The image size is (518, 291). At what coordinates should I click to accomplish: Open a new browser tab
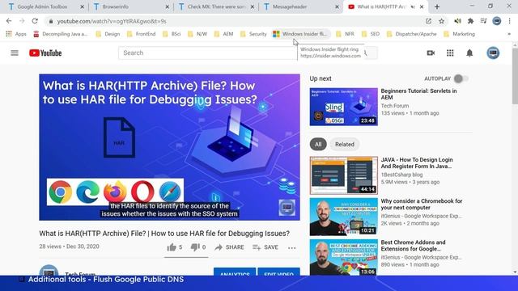point(437,6)
